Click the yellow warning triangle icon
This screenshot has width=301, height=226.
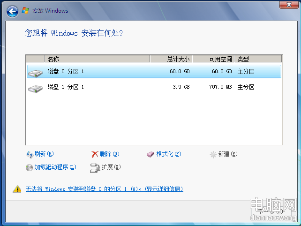pos(17,189)
